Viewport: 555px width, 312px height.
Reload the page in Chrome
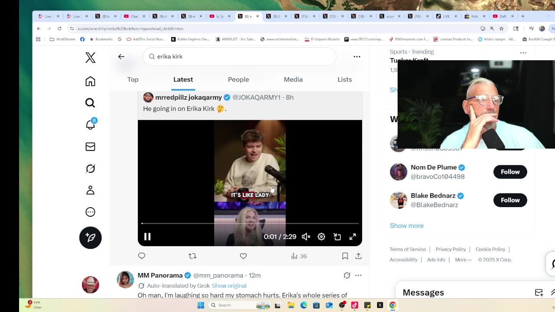click(59, 29)
